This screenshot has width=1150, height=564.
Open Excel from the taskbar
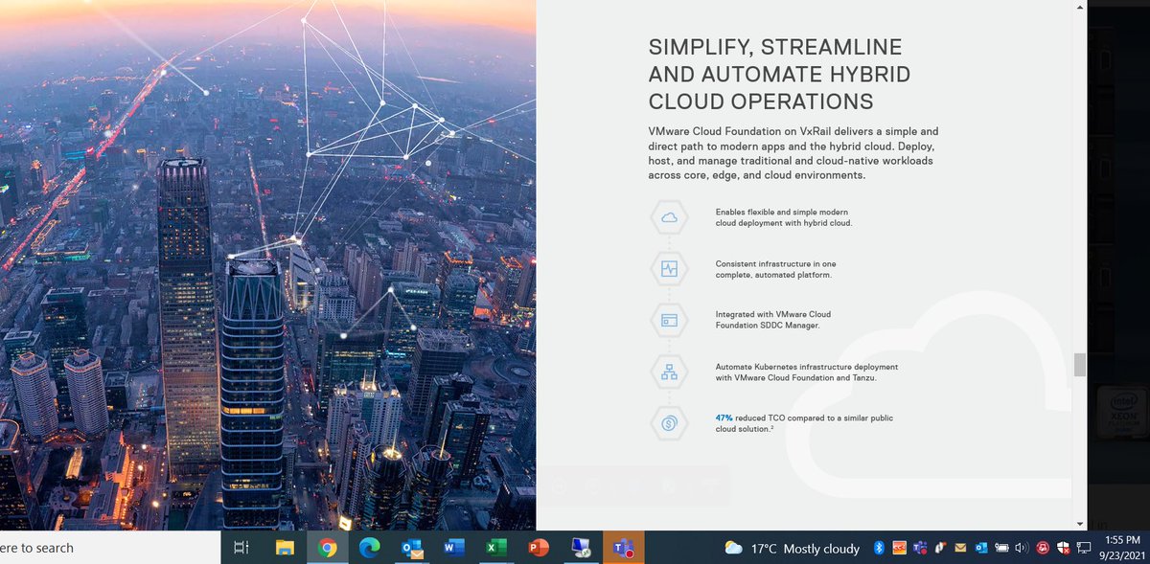click(x=496, y=548)
